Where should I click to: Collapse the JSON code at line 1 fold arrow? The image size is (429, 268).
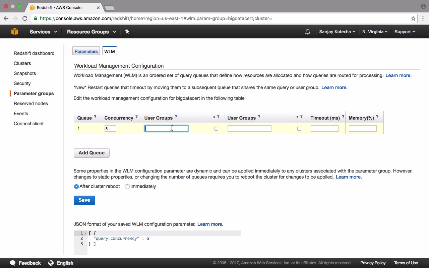tap(85, 233)
